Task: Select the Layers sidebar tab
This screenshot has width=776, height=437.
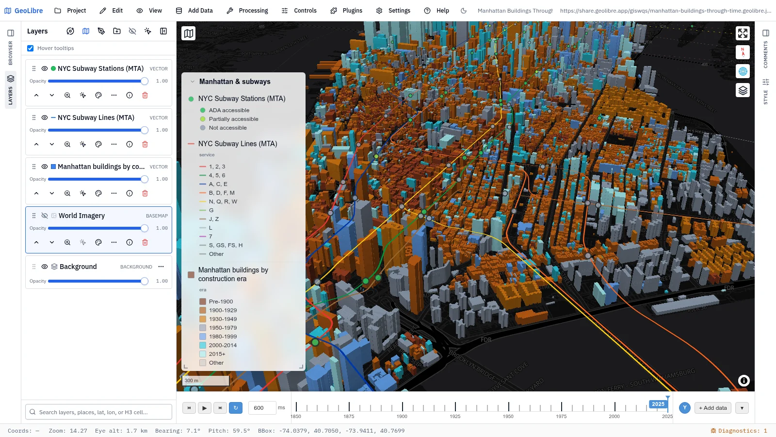Action: (11, 89)
